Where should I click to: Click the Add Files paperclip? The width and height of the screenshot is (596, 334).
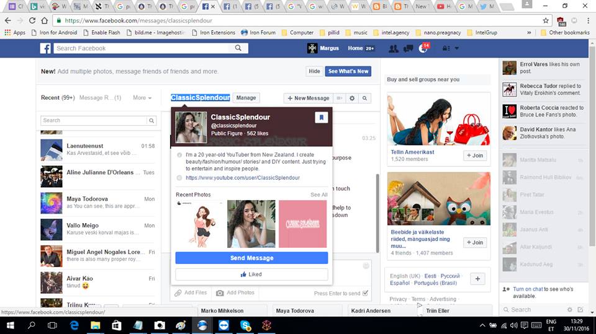tap(191, 292)
